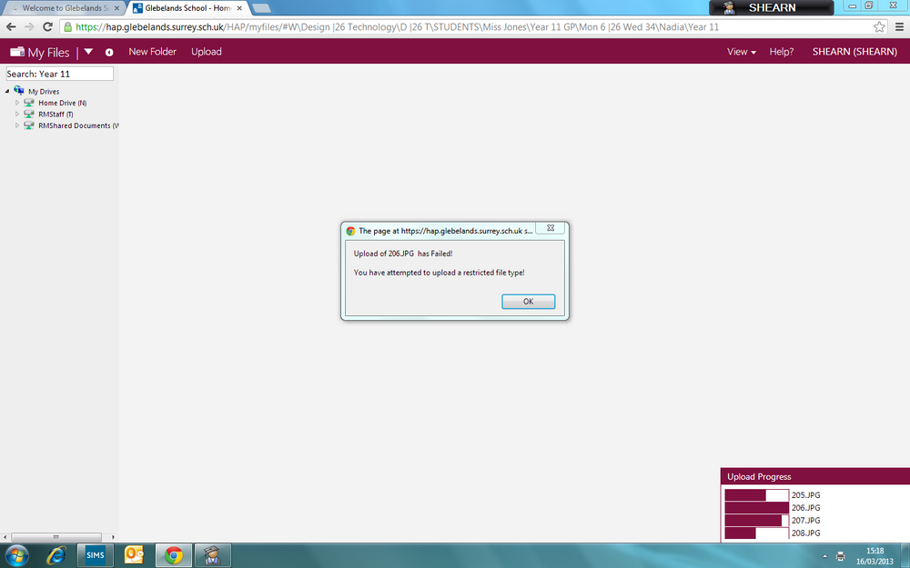Go forward in browser history

[29, 26]
